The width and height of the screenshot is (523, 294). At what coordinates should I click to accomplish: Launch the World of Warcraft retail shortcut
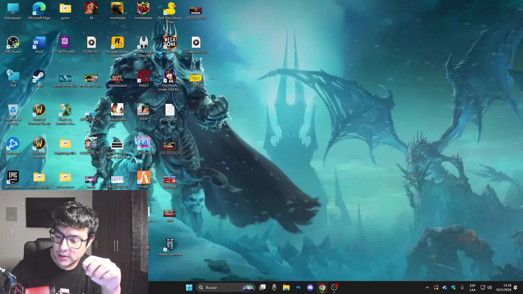(39, 148)
